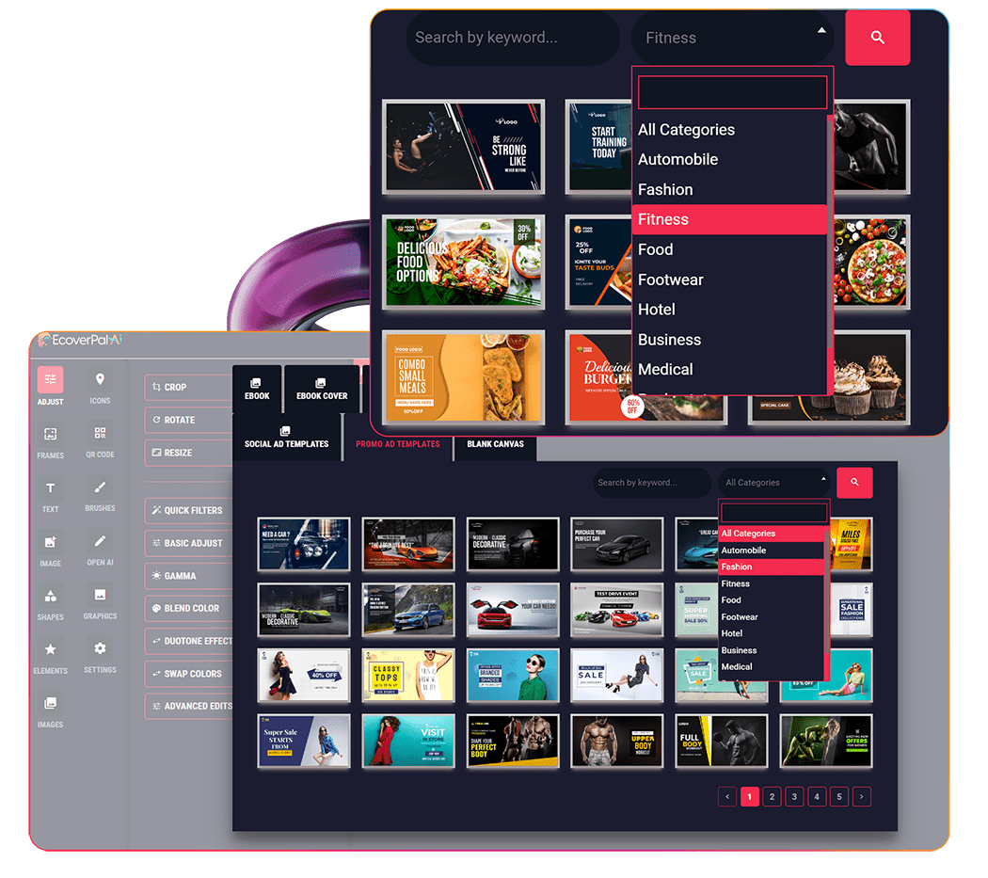Viewport: 988px width, 878px height.
Task: Click the Rotate option
Action: pyautogui.click(x=188, y=420)
